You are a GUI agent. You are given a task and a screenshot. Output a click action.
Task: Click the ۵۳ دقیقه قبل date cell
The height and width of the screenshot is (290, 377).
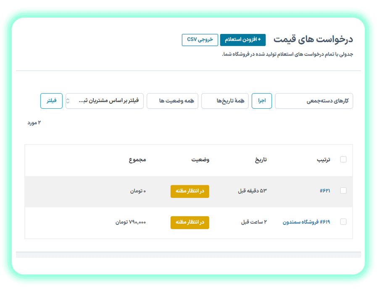point(253,191)
